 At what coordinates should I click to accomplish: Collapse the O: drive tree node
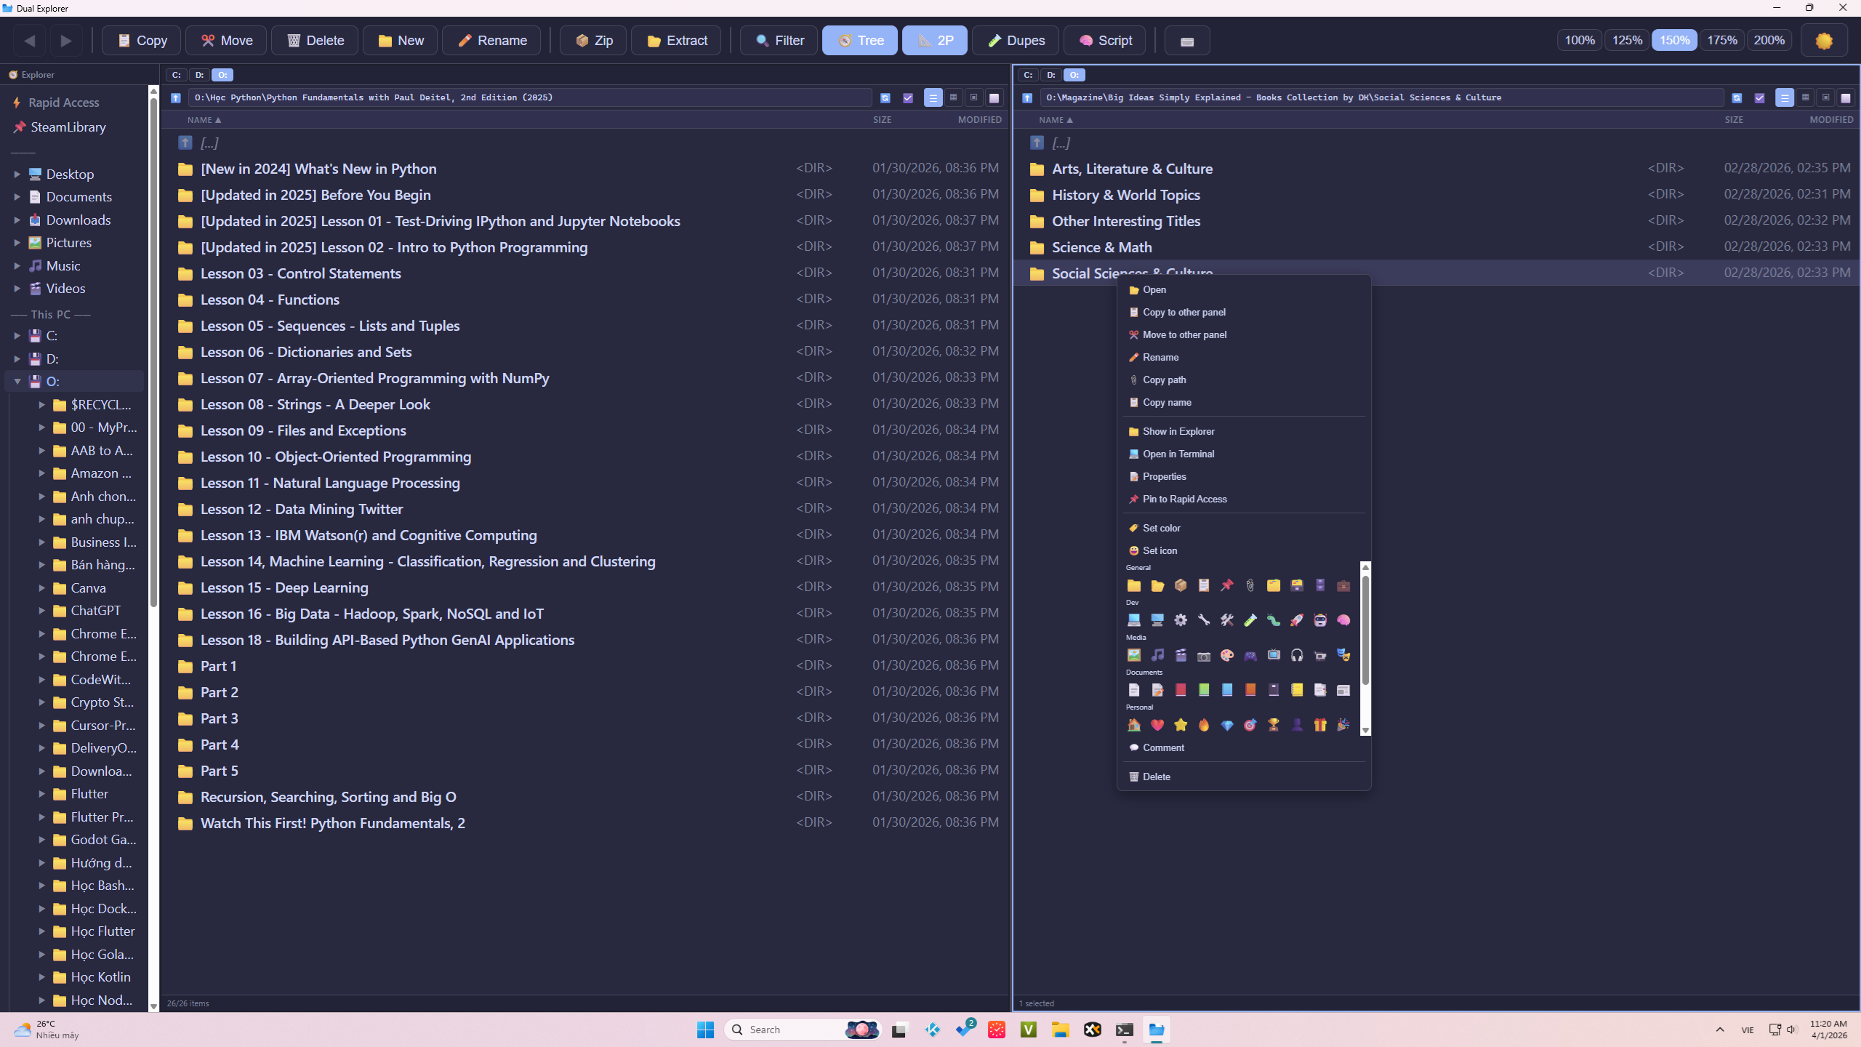pyautogui.click(x=17, y=382)
